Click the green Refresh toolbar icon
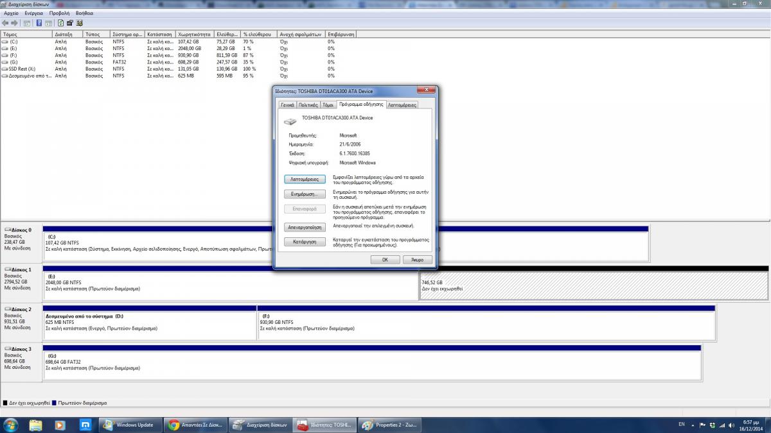 tap(60, 22)
